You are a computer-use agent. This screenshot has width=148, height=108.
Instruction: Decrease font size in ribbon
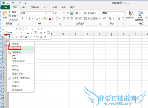pos(59,13)
